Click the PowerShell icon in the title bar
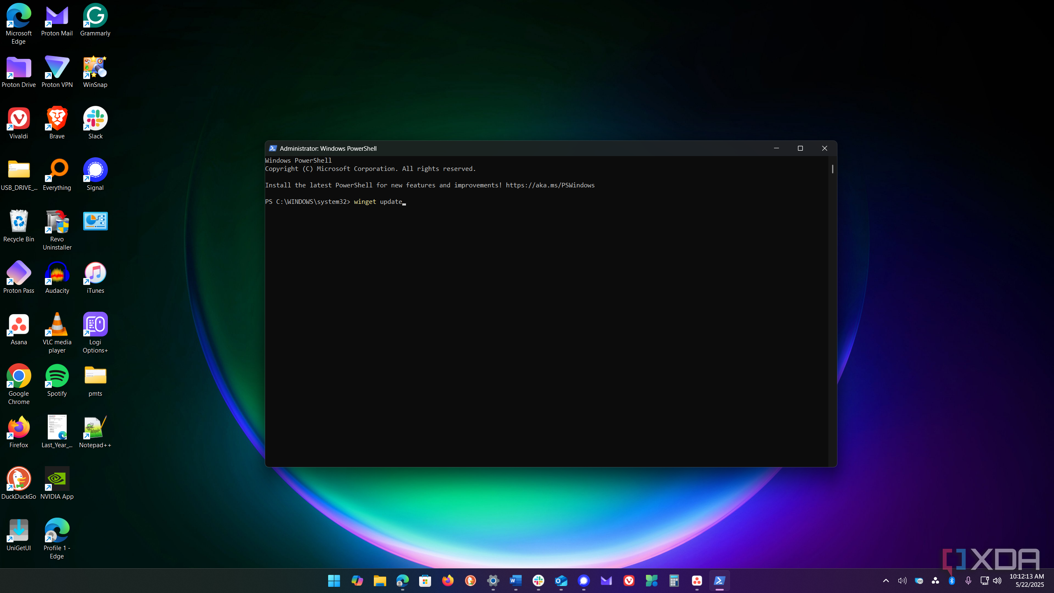The image size is (1054, 593). point(273,148)
